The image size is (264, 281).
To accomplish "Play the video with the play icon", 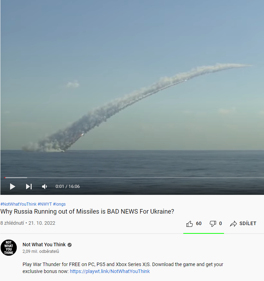I will point(13,187).
